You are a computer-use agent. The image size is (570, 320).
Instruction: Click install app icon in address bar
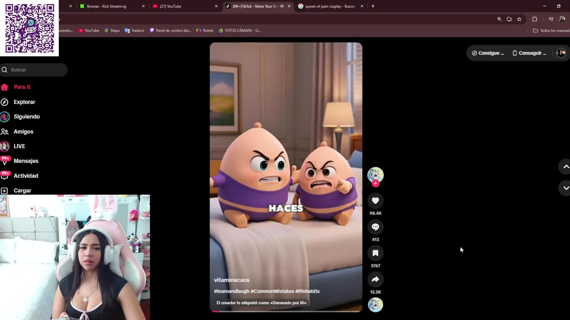coord(509,19)
